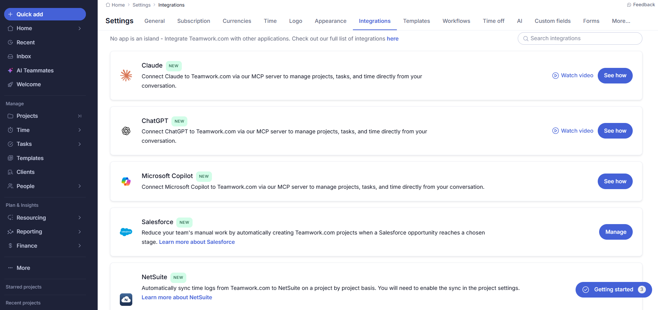Open the Getting started widget
658x310 pixels.
614,290
